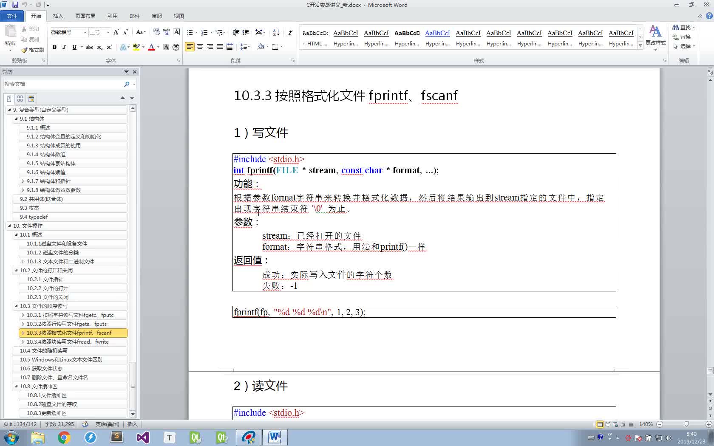714x446 pixels.
Task: Switch to Web Layout view in status bar
Action: [x=615, y=424]
